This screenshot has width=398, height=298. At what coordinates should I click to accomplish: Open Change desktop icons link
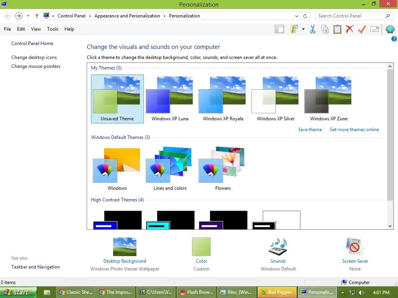(34, 57)
